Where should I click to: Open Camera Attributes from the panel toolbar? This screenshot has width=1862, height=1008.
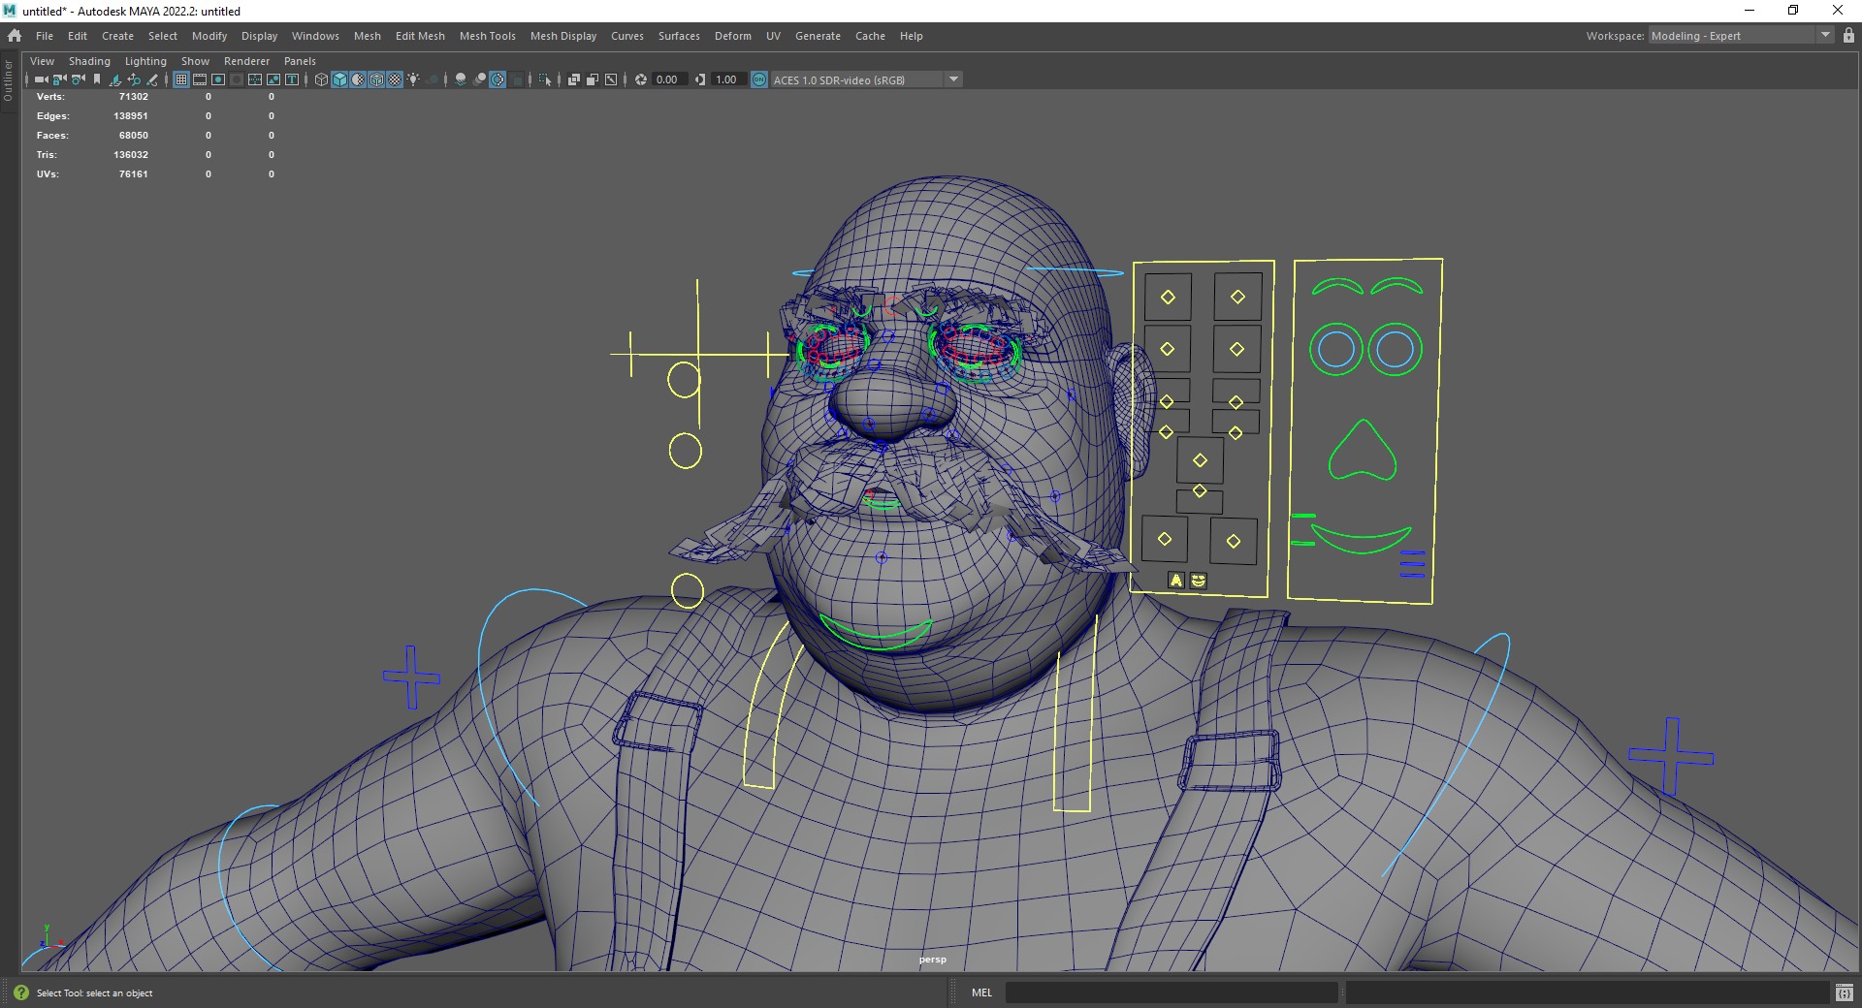[78, 79]
